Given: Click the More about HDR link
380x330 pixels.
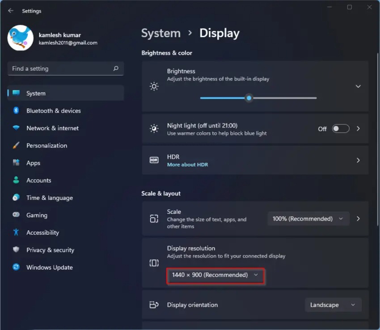Looking at the screenshot, I should (x=187, y=164).
